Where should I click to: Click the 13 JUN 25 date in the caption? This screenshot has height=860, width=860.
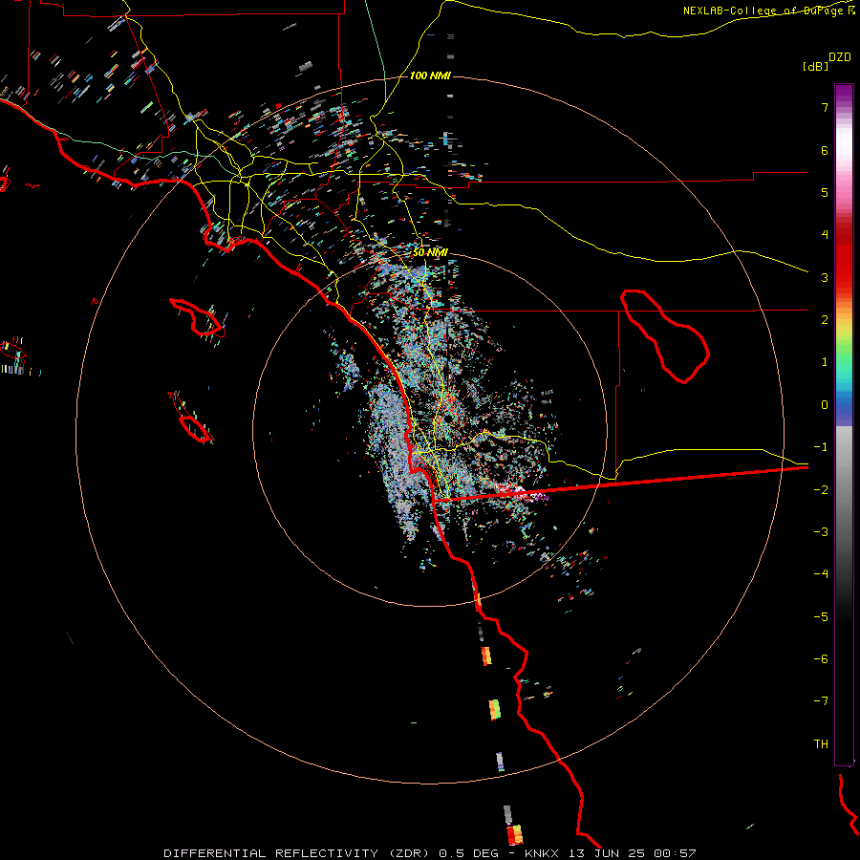(607, 853)
